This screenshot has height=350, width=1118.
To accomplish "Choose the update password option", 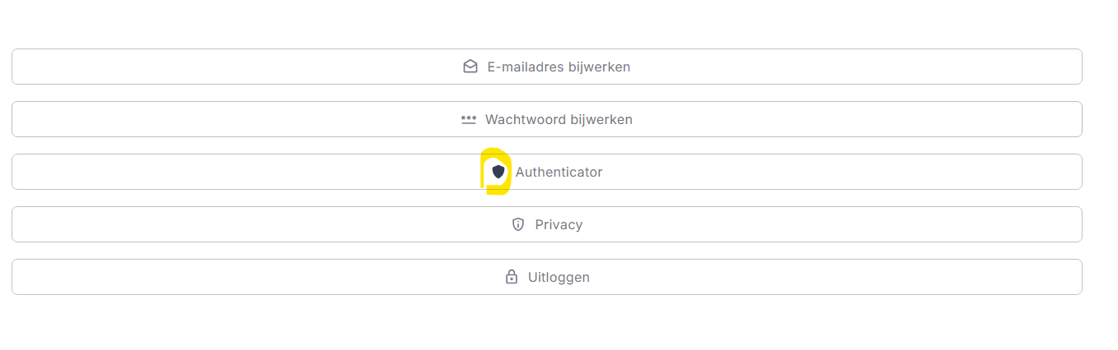I will (x=546, y=119).
